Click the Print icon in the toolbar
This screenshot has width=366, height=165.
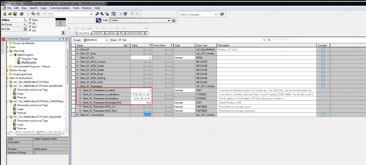22,14
